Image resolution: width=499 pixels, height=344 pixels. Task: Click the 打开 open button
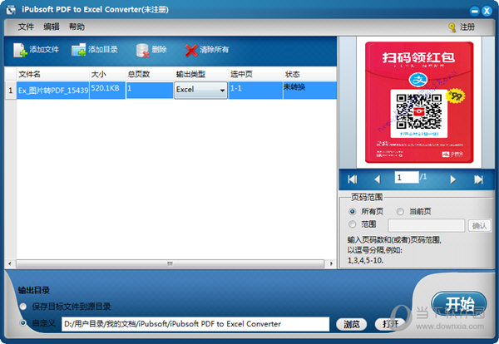[x=390, y=324]
